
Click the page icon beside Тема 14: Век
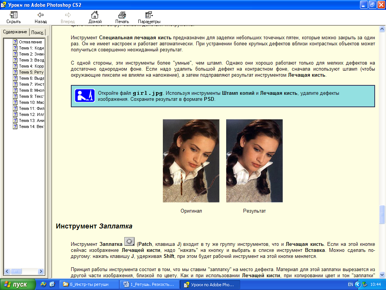[x=15, y=126]
